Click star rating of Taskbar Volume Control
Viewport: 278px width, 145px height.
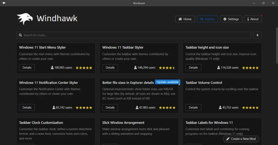[250, 108]
